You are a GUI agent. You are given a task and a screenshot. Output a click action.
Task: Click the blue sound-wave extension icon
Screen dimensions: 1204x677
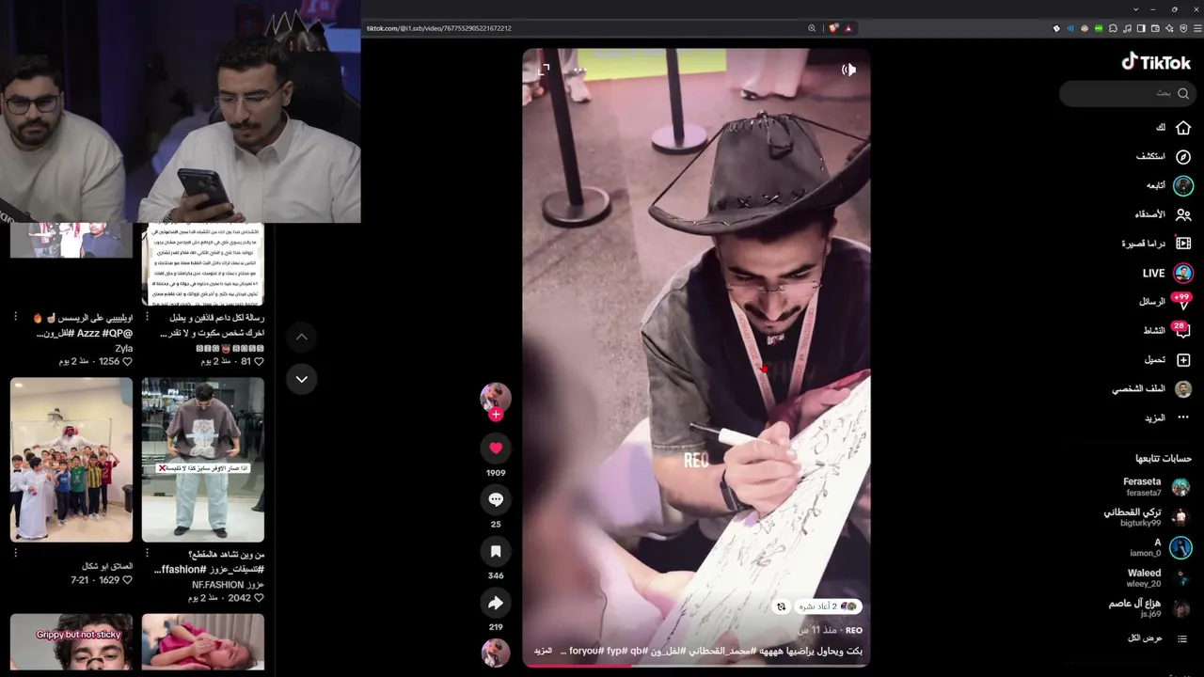point(1070,28)
